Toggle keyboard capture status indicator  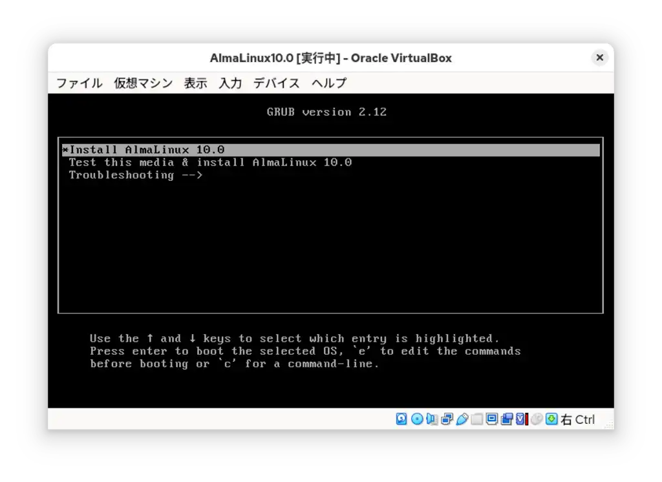tap(551, 419)
